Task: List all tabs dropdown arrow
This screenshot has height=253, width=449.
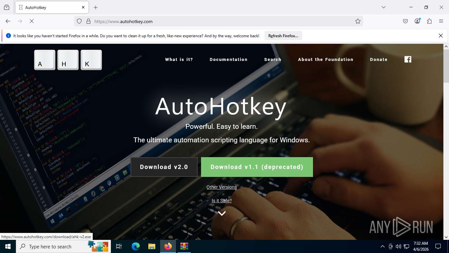Action: pos(383,7)
